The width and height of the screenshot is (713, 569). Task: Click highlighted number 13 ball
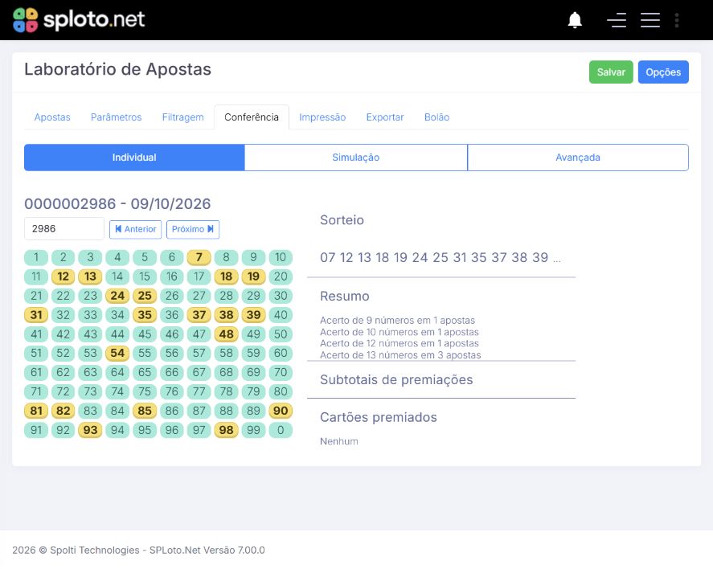pyautogui.click(x=90, y=276)
